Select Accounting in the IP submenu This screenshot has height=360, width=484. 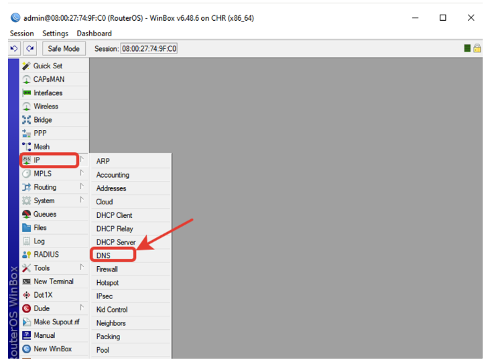tap(131, 175)
